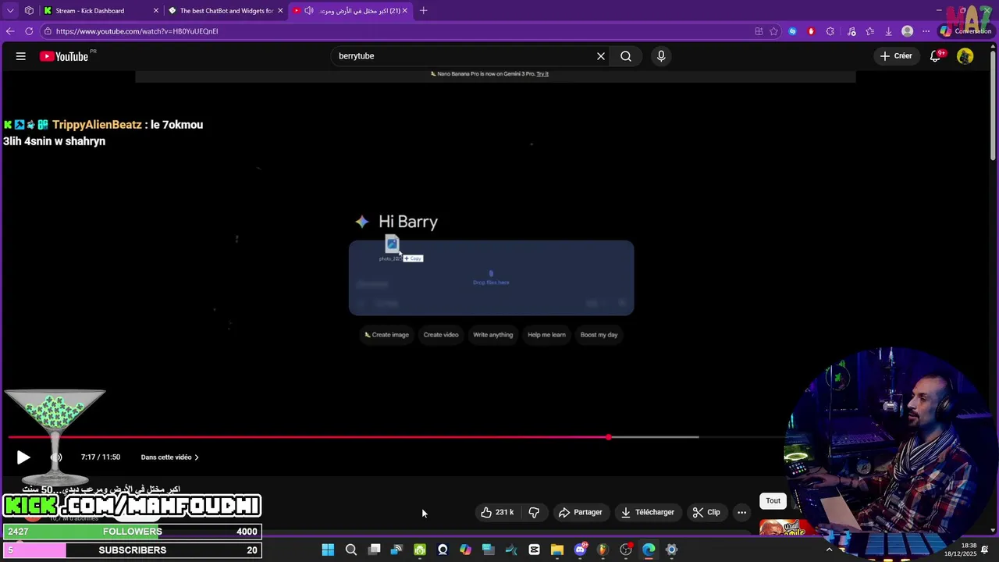Expand the tab search dropdown arrow
Viewport: 999px width, 562px height.
point(10,11)
